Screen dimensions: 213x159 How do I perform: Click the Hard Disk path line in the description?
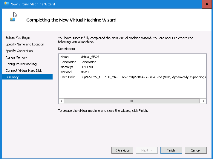[143, 77]
